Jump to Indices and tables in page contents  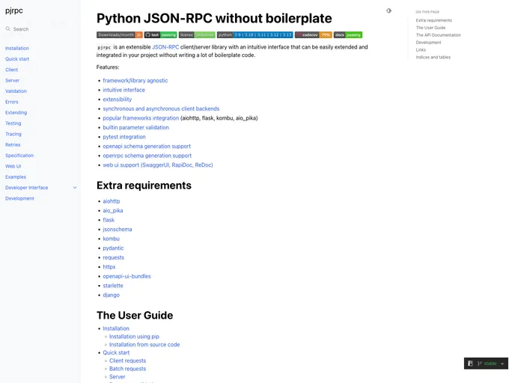(x=433, y=57)
